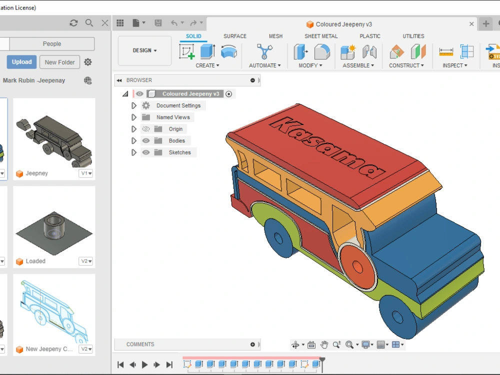Click the Look At icon in navigation bar
The image size is (500, 375).
coord(311,344)
